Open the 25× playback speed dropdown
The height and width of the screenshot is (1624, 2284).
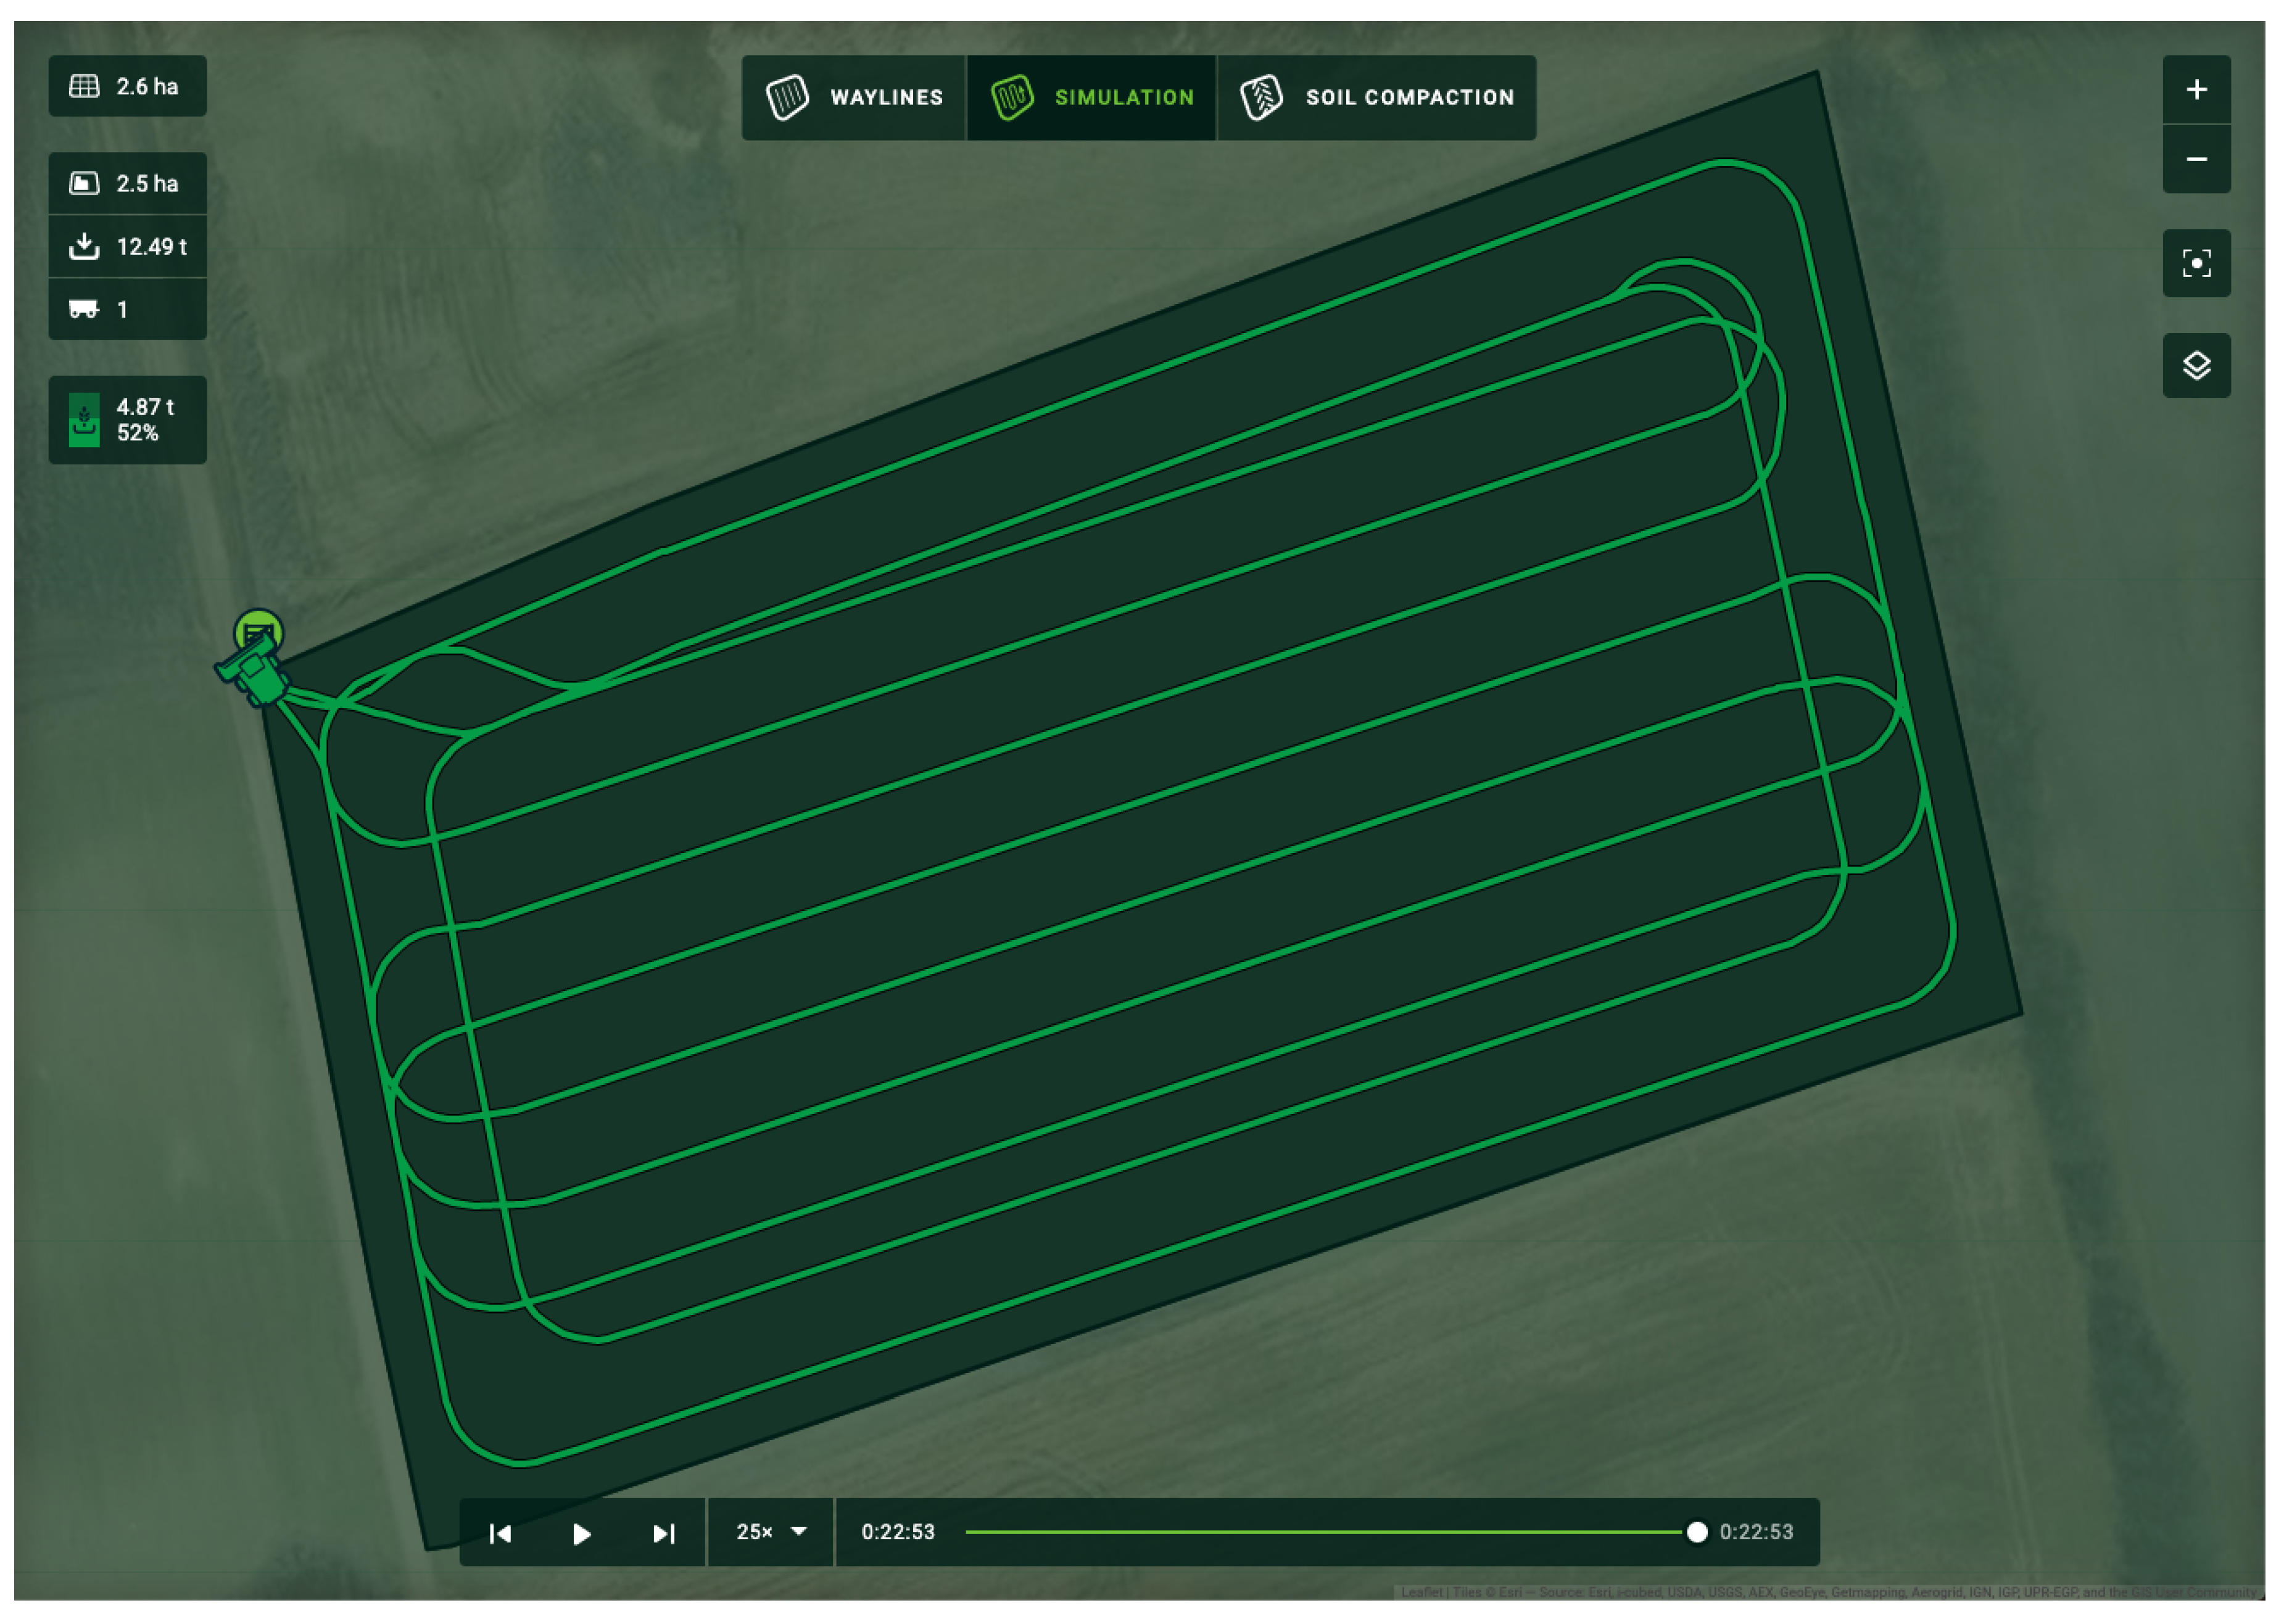pyautogui.click(x=771, y=1532)
